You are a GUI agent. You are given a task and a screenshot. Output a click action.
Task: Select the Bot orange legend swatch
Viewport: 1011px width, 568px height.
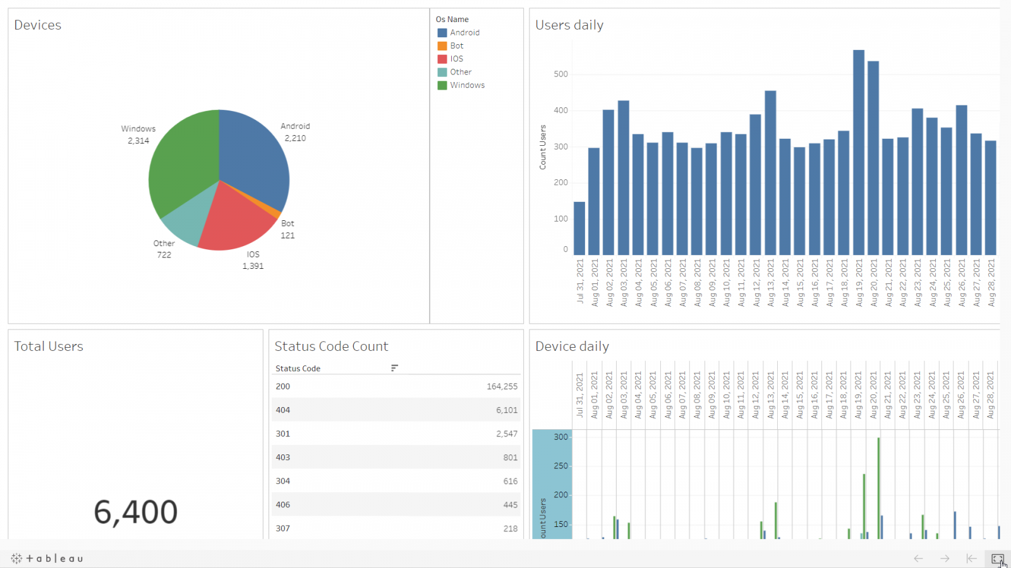[x=442, y=46]
